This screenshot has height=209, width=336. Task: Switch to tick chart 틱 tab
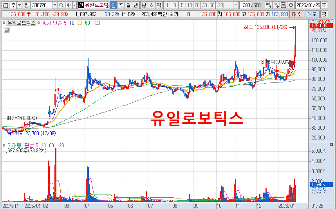coord(159,5)
